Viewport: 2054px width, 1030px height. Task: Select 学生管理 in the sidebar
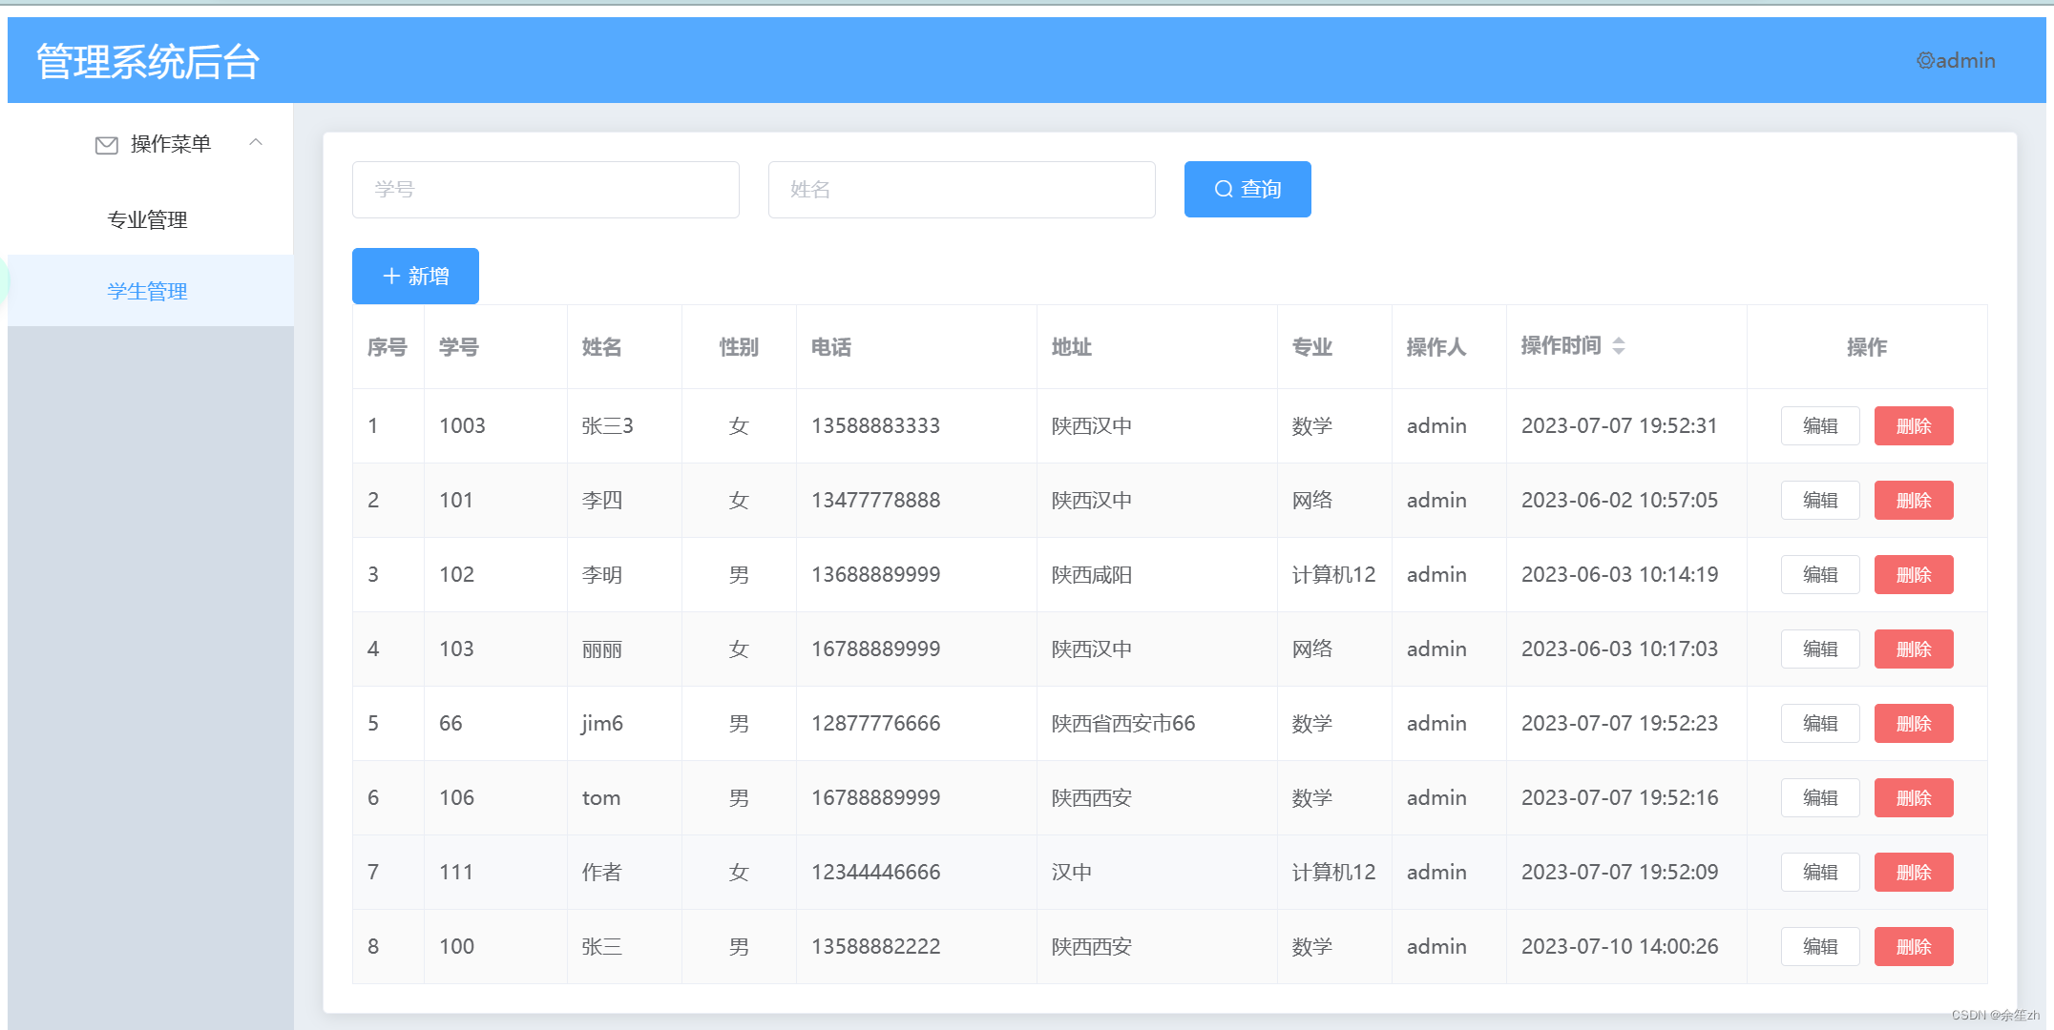click(147, 291)
